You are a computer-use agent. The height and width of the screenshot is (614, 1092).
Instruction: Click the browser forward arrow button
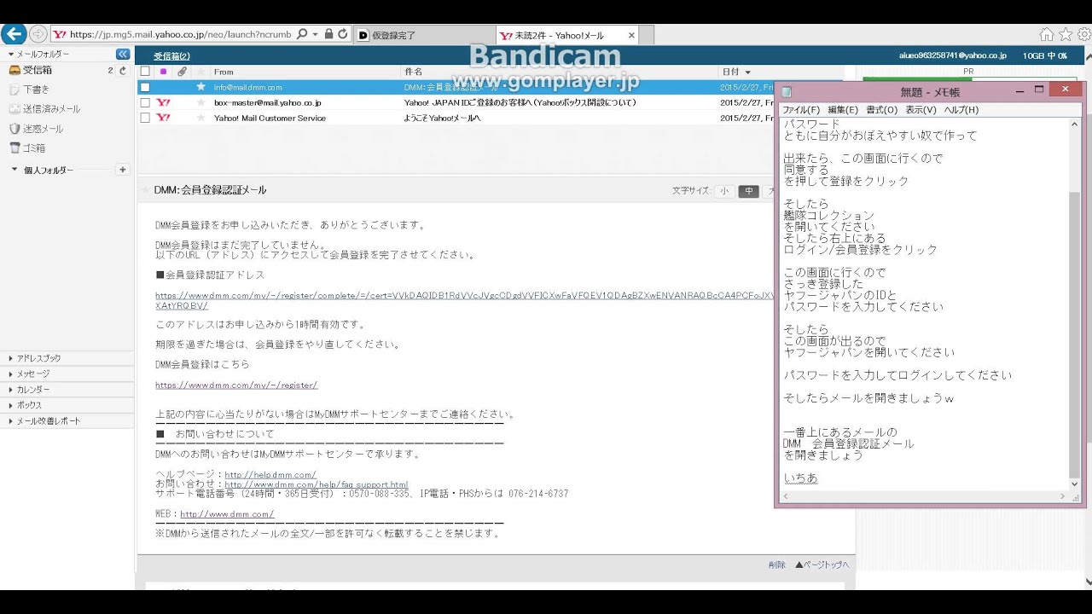38,34
